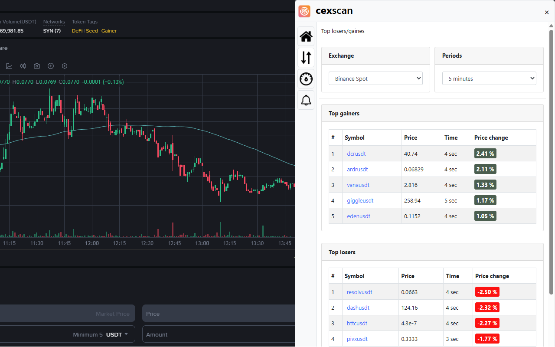Click the 1.33 % price change badge

[485, 185]
